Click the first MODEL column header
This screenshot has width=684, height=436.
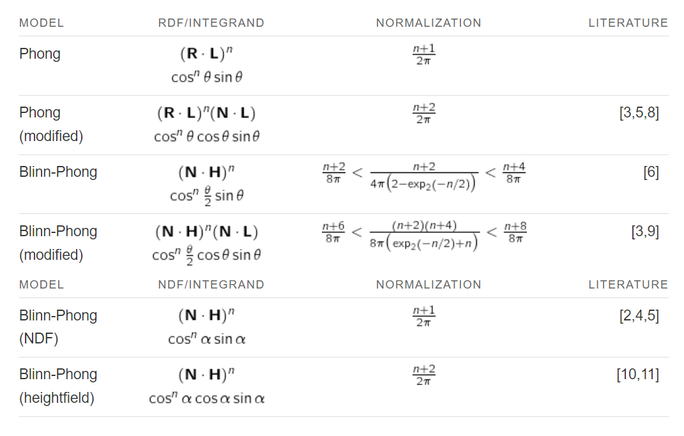(x=42, y=23)
